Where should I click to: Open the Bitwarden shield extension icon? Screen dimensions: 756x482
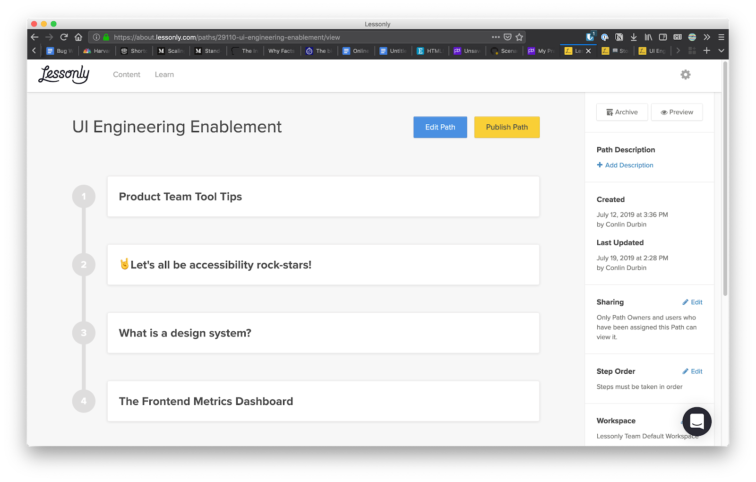coord(590,37)
